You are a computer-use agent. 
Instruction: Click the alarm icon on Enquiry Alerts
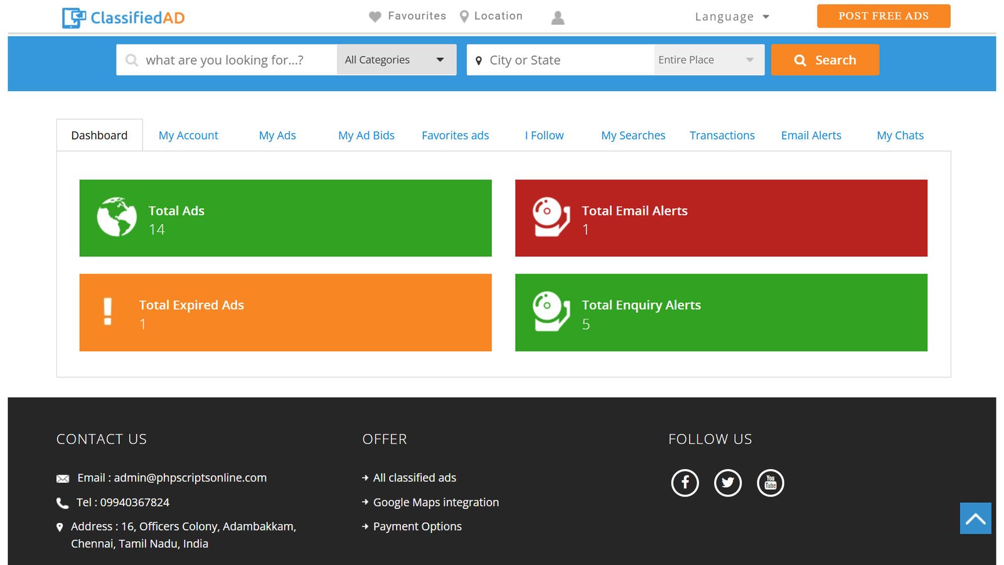point(551,311)
